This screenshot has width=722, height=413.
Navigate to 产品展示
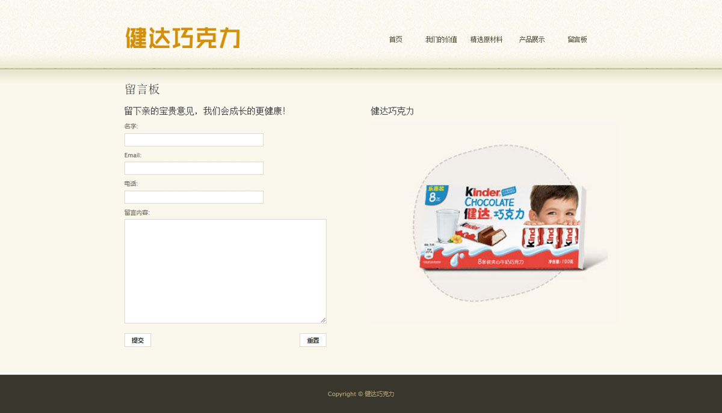coord(532,40)
